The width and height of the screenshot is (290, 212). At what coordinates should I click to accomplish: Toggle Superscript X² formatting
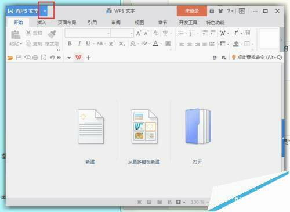pos(111,44)
